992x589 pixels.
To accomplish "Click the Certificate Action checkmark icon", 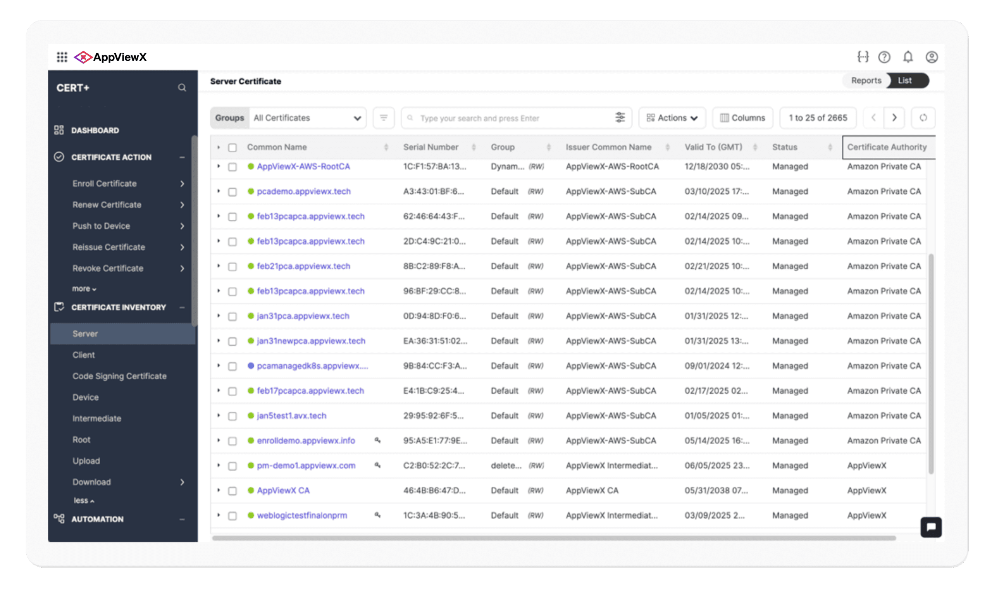I will coord(59,157).
